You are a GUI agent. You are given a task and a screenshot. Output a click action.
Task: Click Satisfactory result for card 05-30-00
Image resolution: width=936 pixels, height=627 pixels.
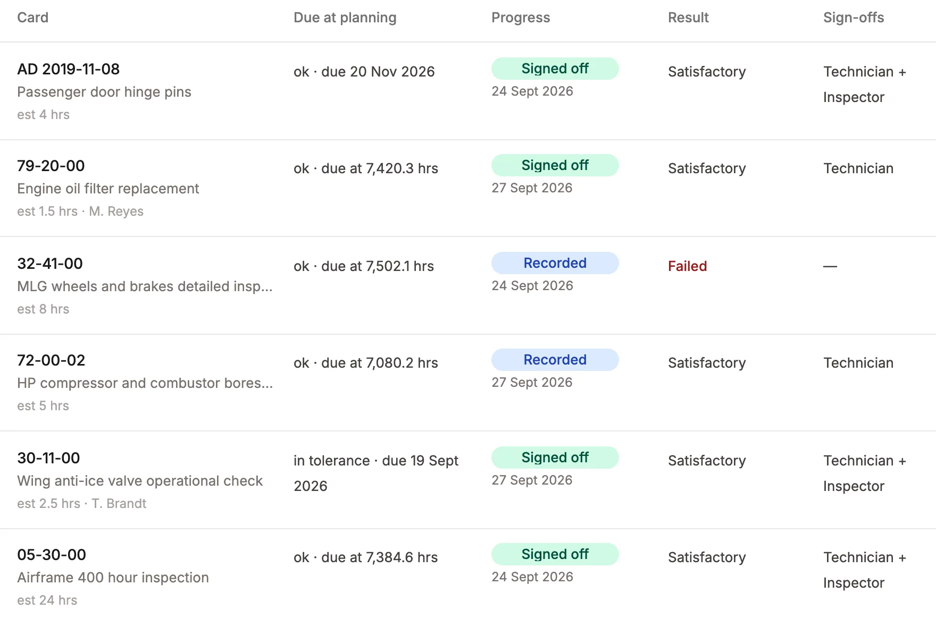coord(707,557)
